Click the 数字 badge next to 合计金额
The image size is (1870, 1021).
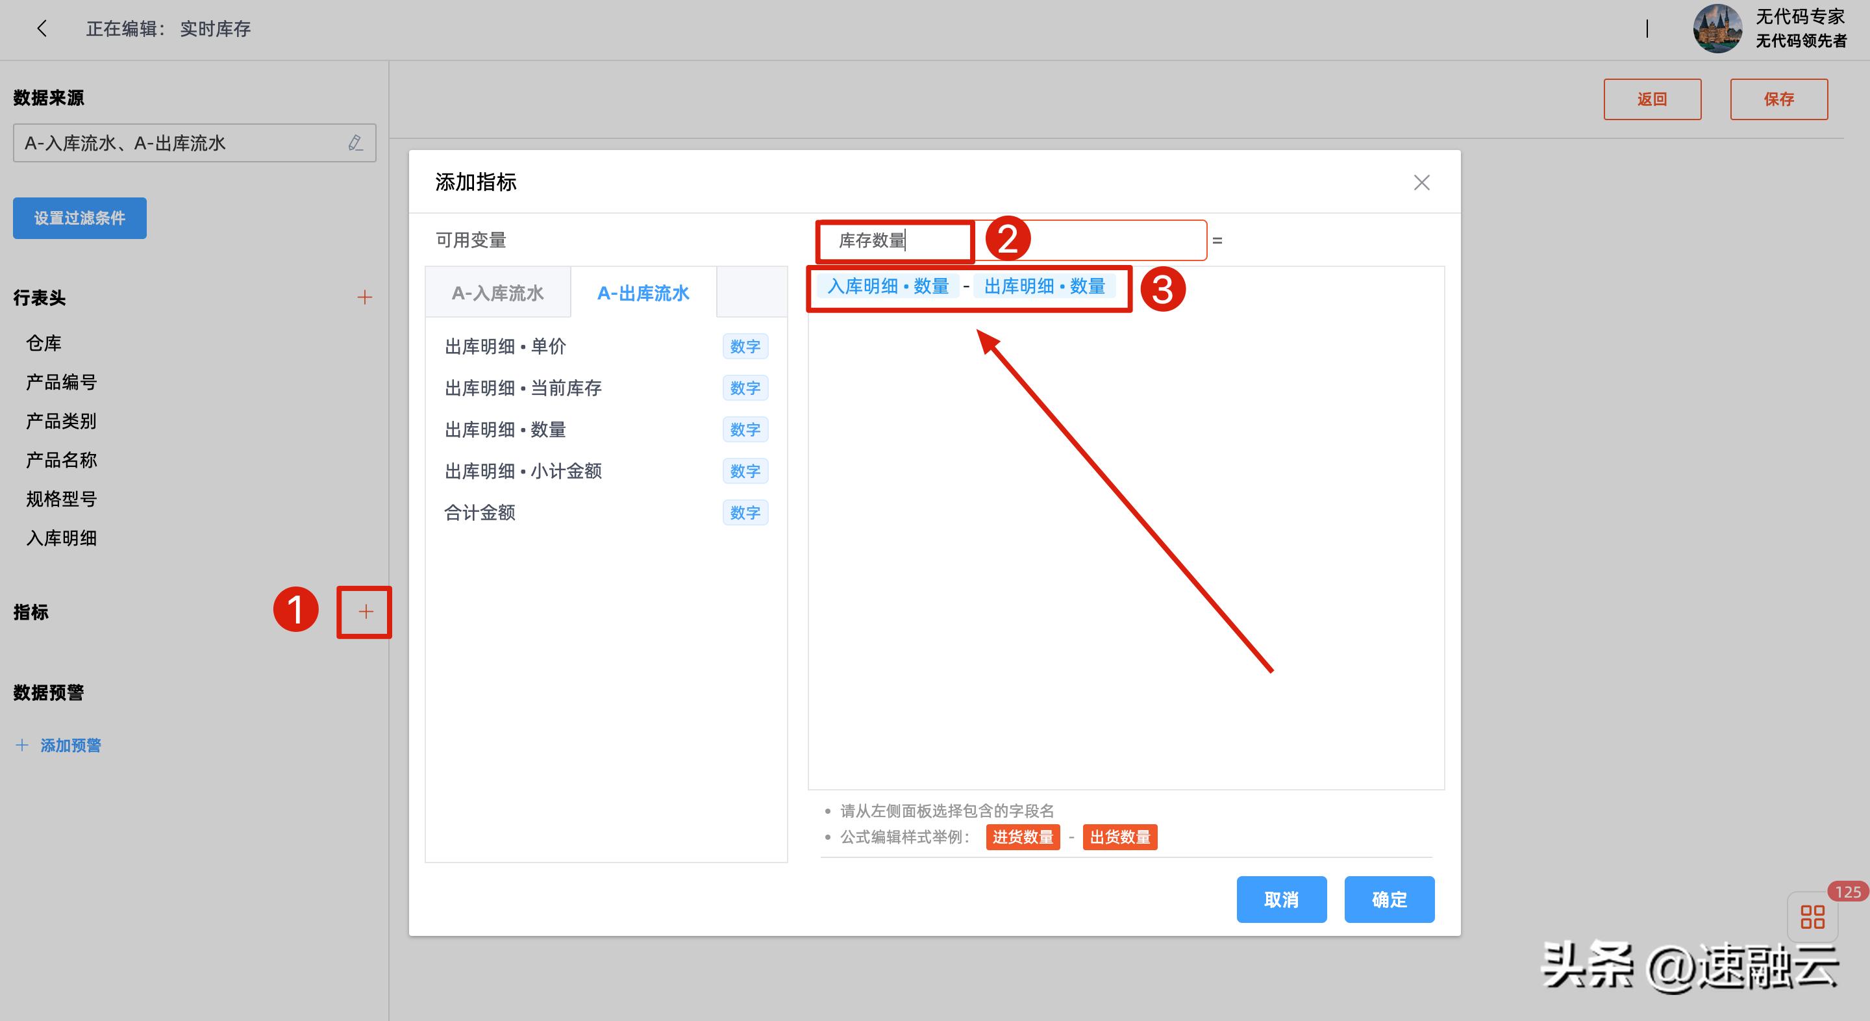click(x=745, y=512)
